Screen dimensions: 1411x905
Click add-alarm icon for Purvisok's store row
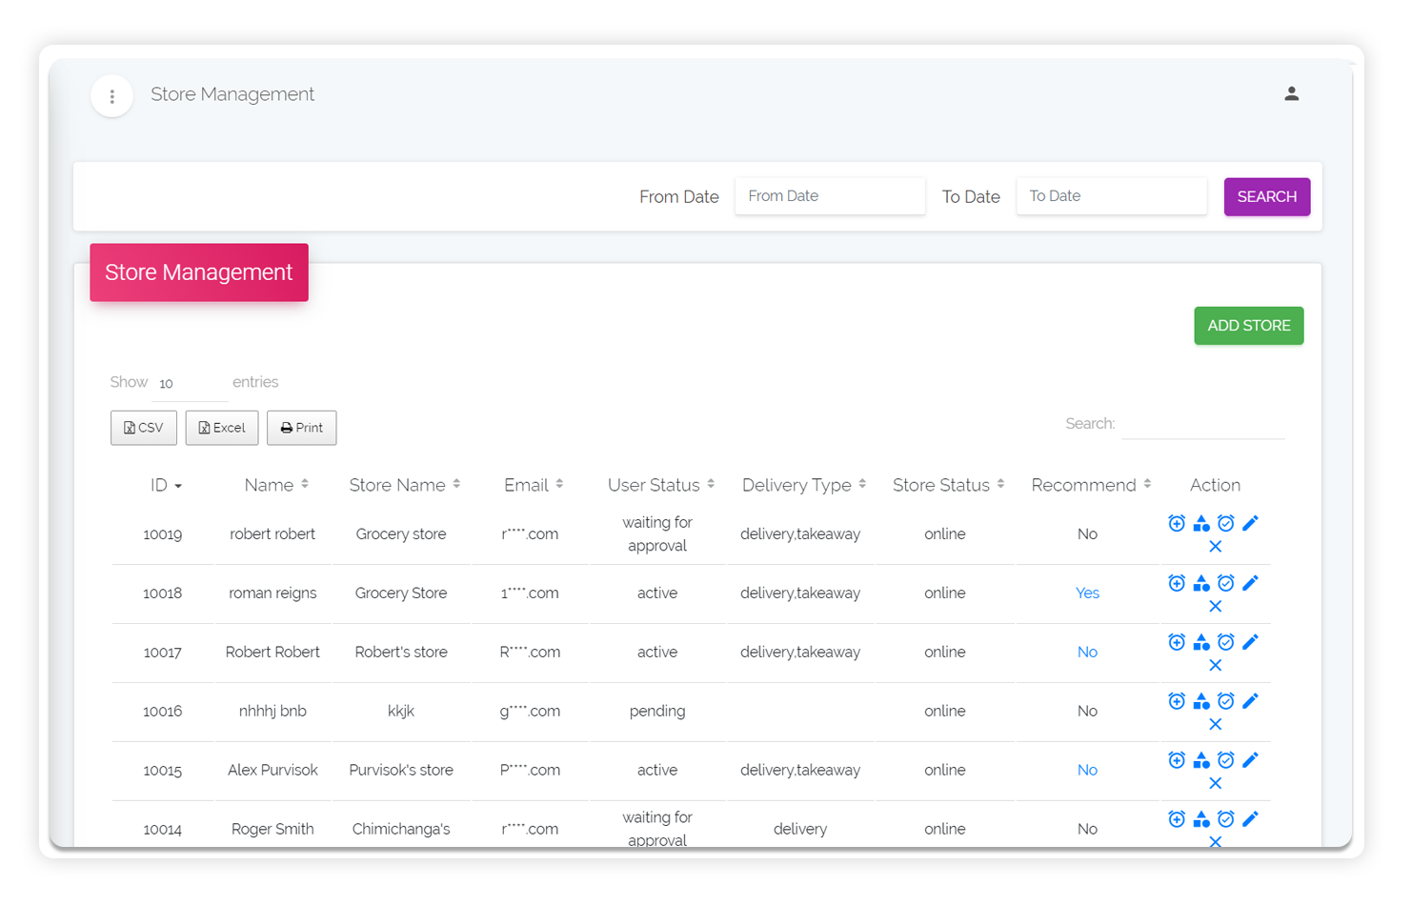coord(1177,760)
